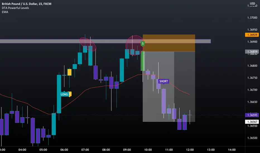Select the gray profit zone of short position
The image size is (260, 153).
click(169, 87)
